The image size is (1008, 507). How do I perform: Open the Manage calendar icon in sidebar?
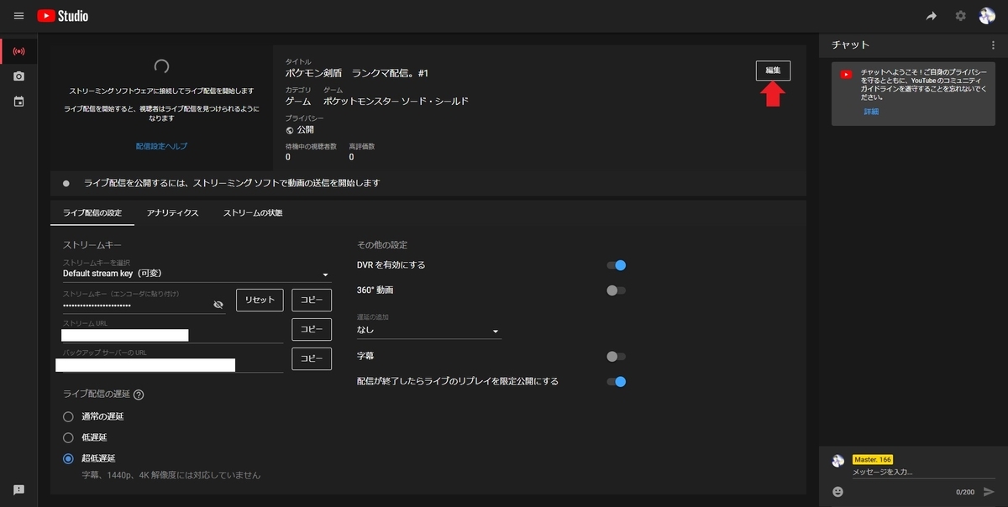click(x=18, y=102)
